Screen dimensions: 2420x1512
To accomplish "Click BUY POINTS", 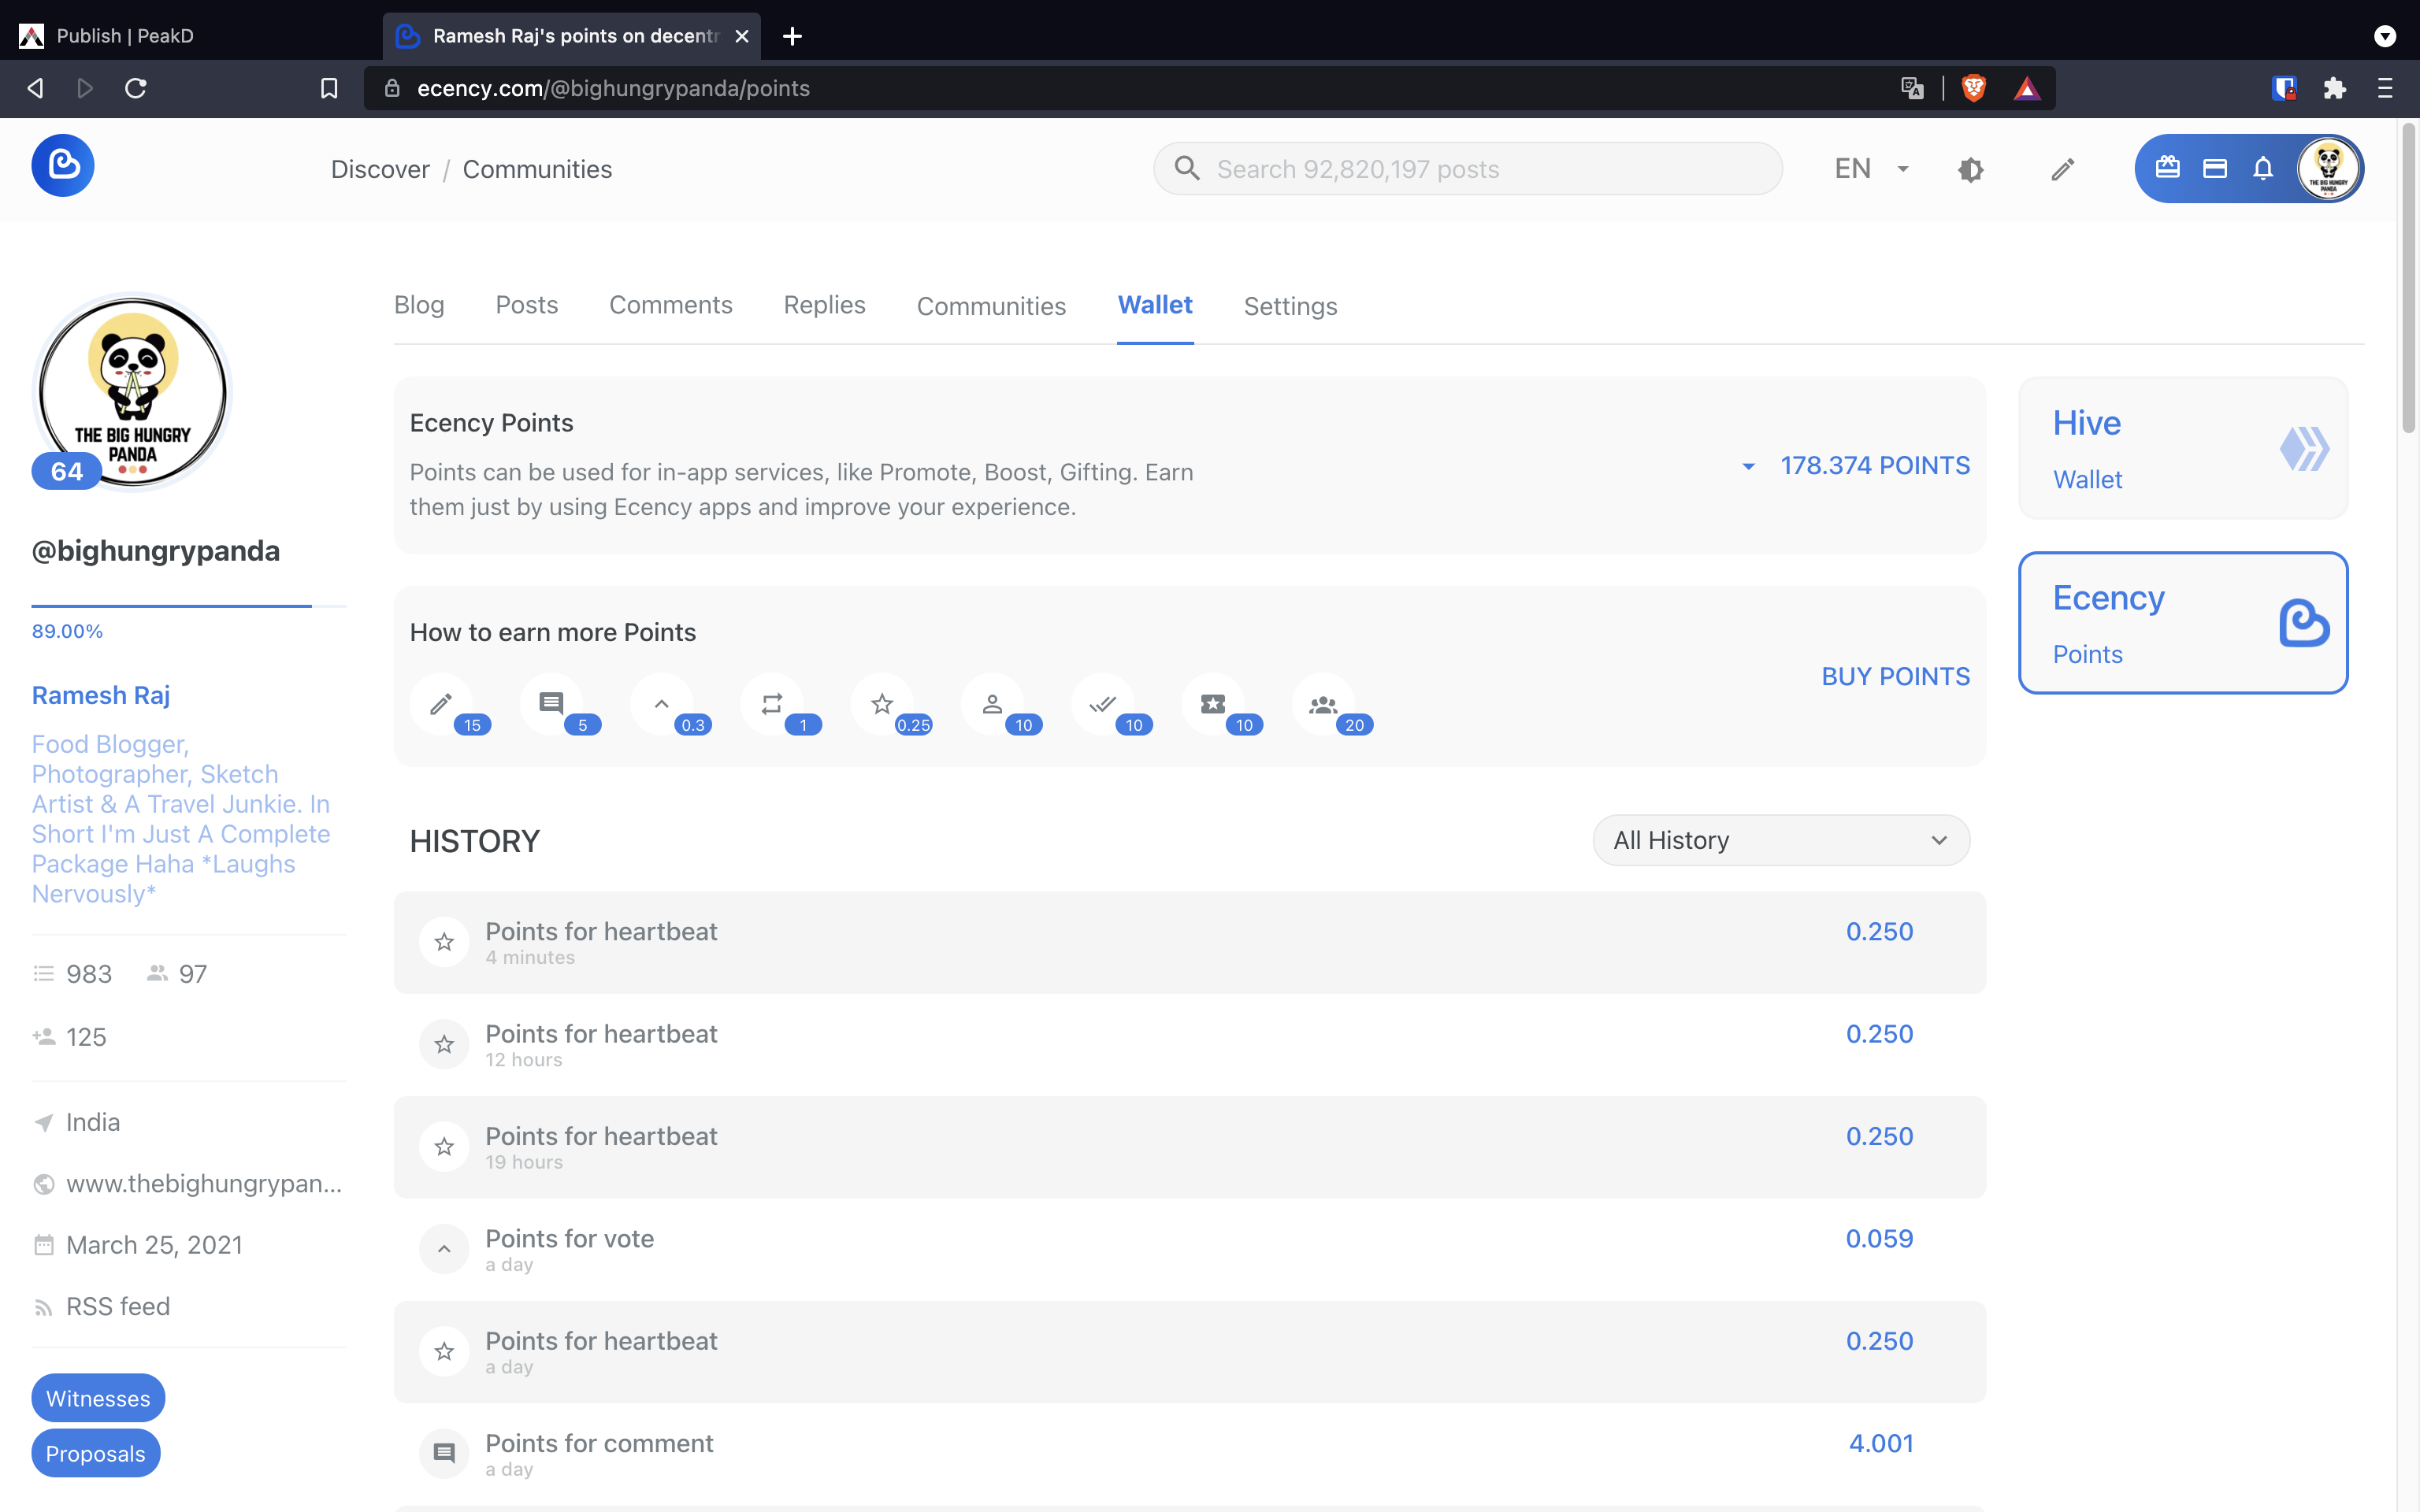I will [1895, 676].
